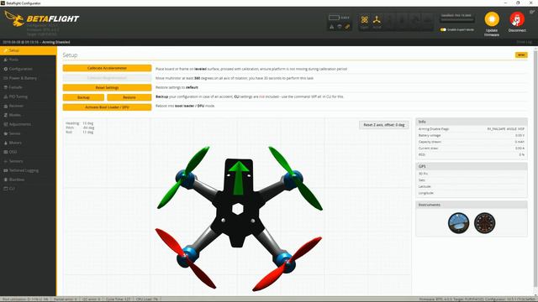Open the Motors tab
The width and height of the screenshot is (538, 302).
point(28,143)
